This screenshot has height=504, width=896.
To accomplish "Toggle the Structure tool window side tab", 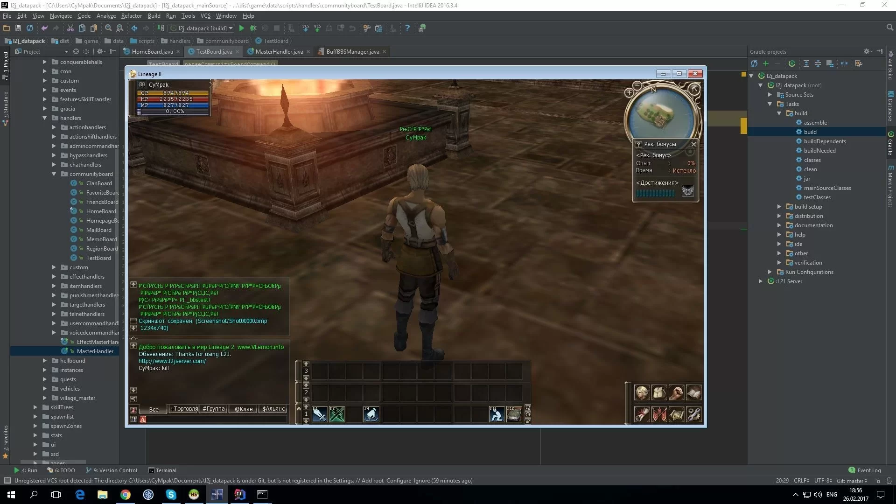I will pyautogui.click(x=5, y=109).
